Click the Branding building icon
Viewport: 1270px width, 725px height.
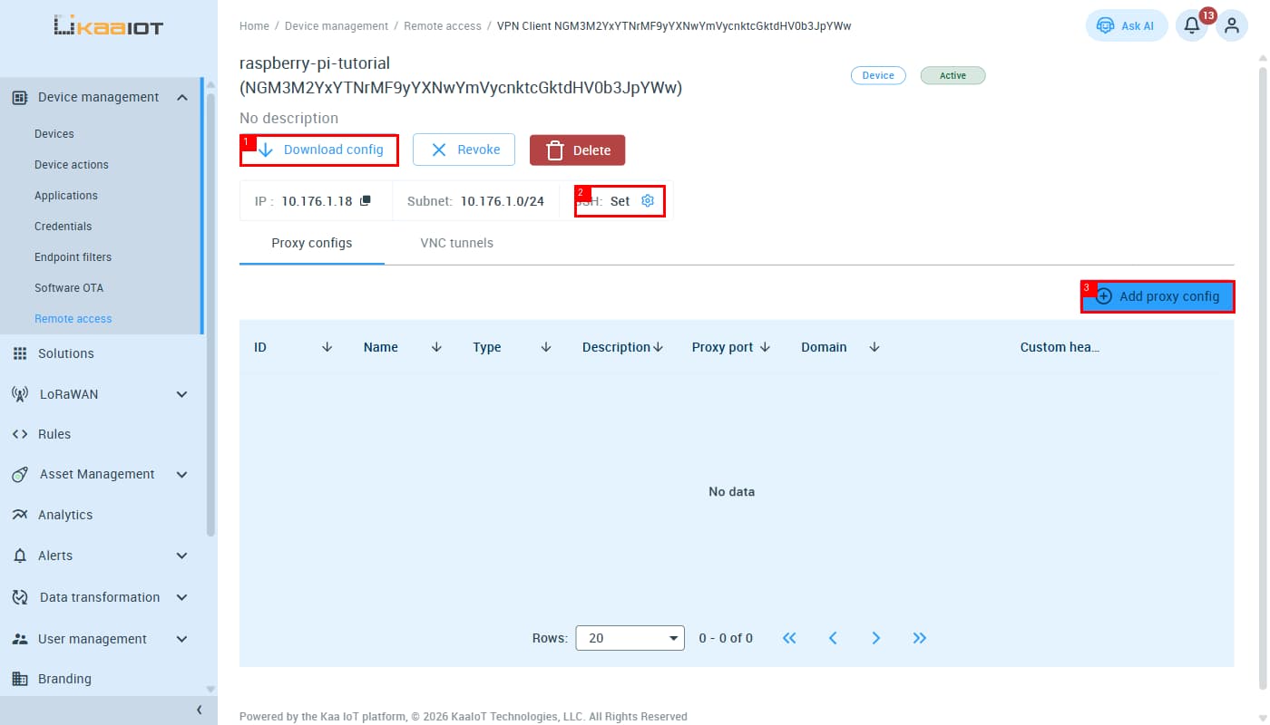click(x=20, y=679)
